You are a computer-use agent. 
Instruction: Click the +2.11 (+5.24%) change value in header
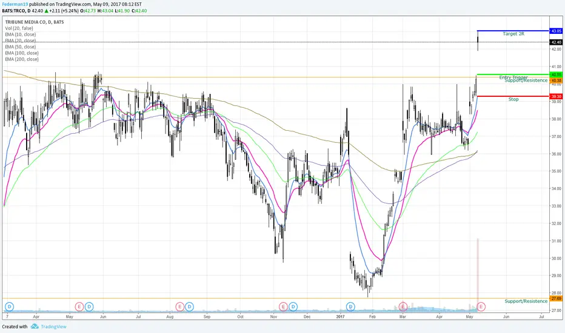pos(64,11)
